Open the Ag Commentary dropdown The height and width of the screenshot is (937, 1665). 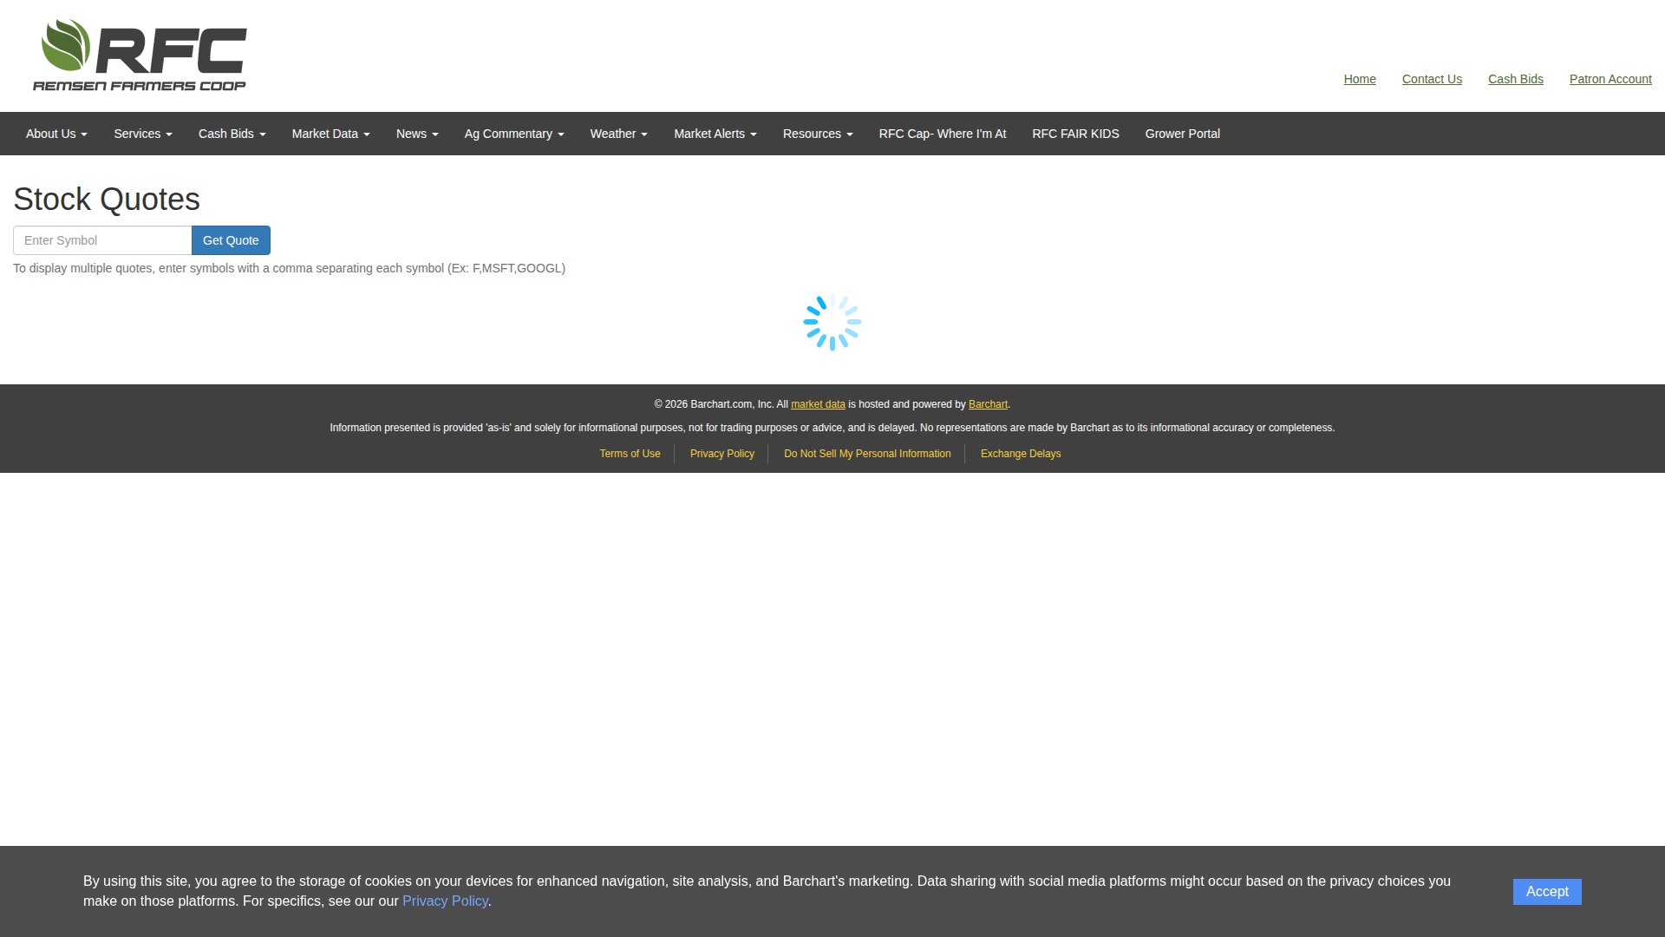(x=514, y=134)
